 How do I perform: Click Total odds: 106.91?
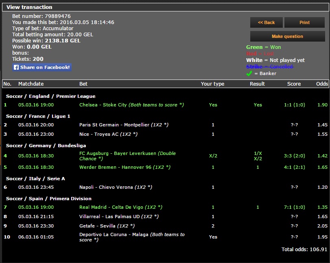[x=304, y=249]
